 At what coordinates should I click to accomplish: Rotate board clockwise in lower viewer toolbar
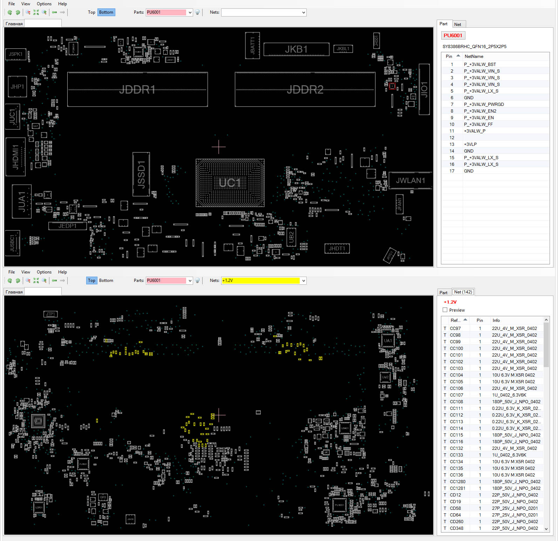pos(18,280)
